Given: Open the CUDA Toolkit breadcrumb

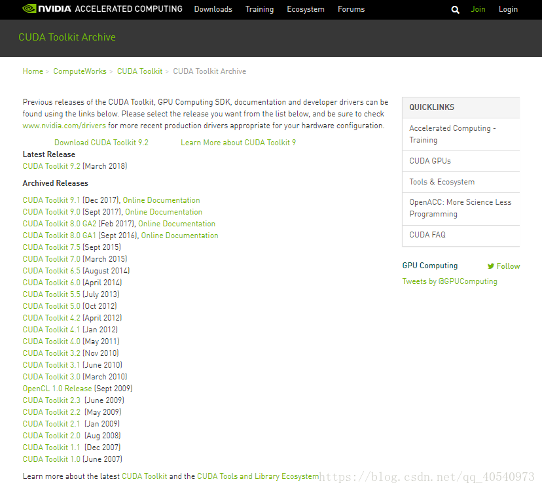Looking at the screenshot, I should coord(139,71).
